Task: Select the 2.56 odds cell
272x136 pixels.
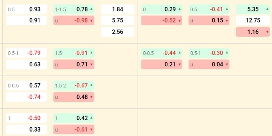Action: (x=117, y=32)
